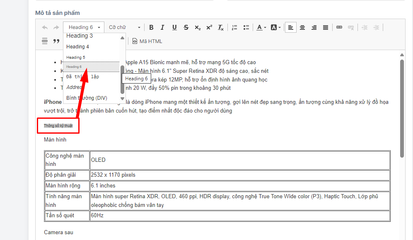Select Heading 3 from format list
Viewport: 413px width, 240px height.
pyautogui.click(x=91, y=36)
